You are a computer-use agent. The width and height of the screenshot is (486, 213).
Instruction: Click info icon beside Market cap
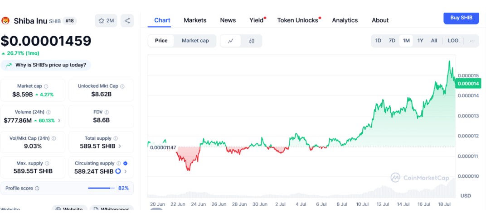point(46,86)
